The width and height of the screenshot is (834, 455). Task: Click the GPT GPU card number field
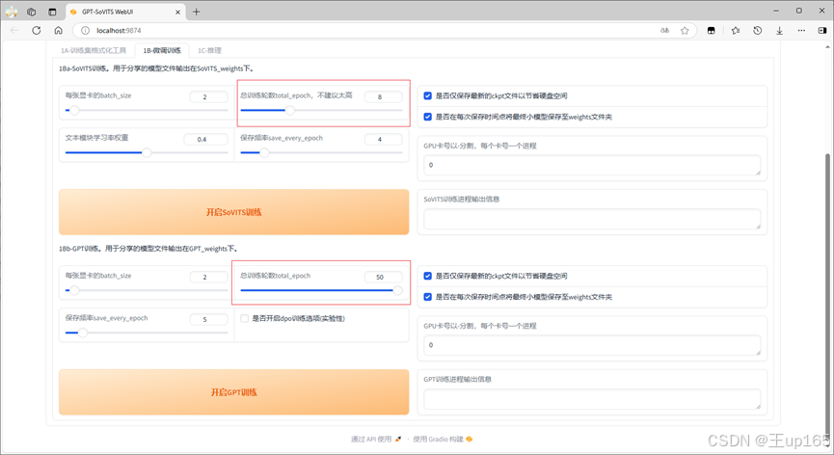(592, 345)
